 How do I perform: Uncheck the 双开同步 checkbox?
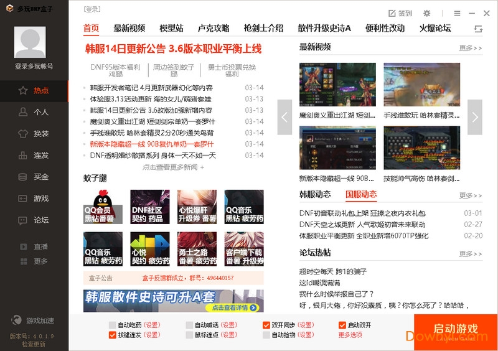266,325
